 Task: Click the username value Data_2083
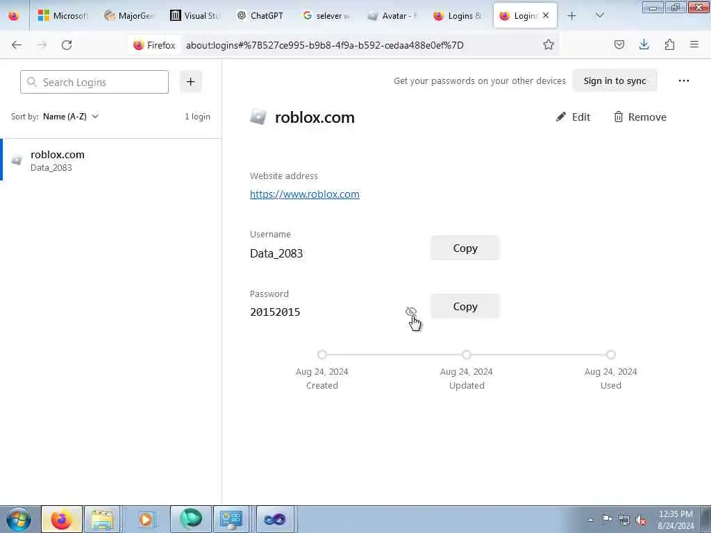[x=276, y=253]
